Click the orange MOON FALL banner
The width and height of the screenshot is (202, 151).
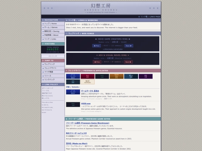pyautogui.click(x=117, y=76)
